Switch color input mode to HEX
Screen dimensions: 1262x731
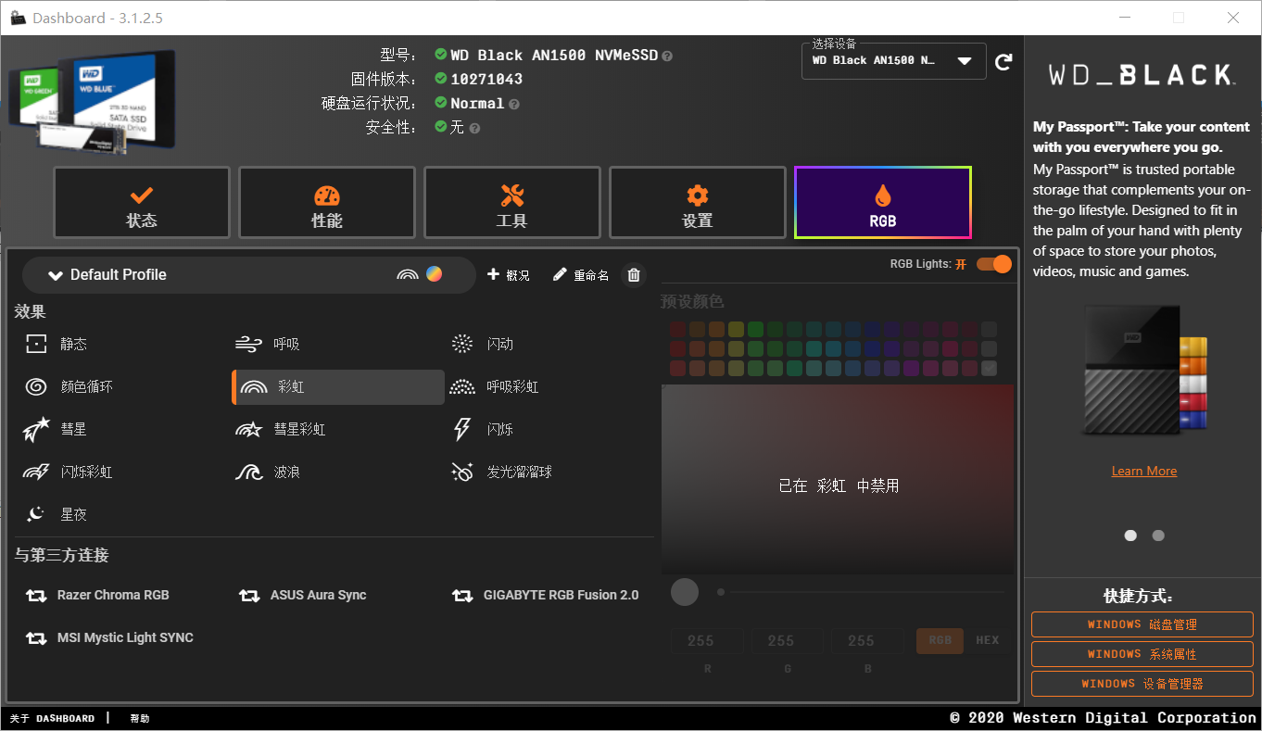988,640
